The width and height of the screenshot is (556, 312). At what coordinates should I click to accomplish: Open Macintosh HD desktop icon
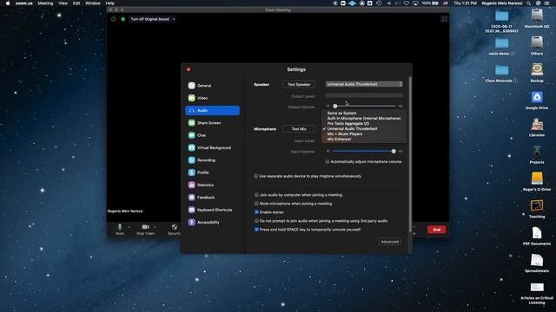537,19
